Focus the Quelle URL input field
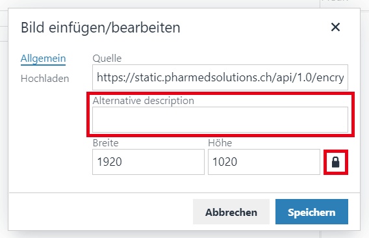This screenshot has width=369, height=238. 220,77
